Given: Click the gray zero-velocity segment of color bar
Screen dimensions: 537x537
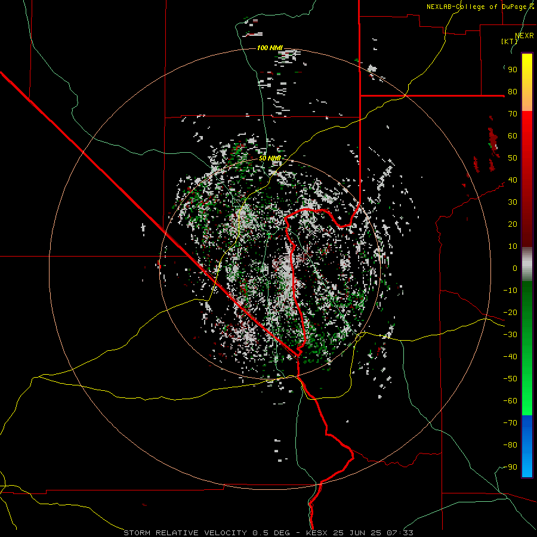Looking at the screenshot, I should 527,264.
